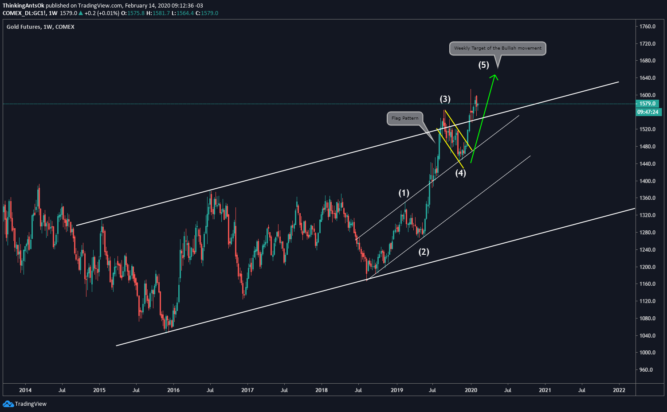
Task: Click the wave label (2)
Action: click(424, 252)
